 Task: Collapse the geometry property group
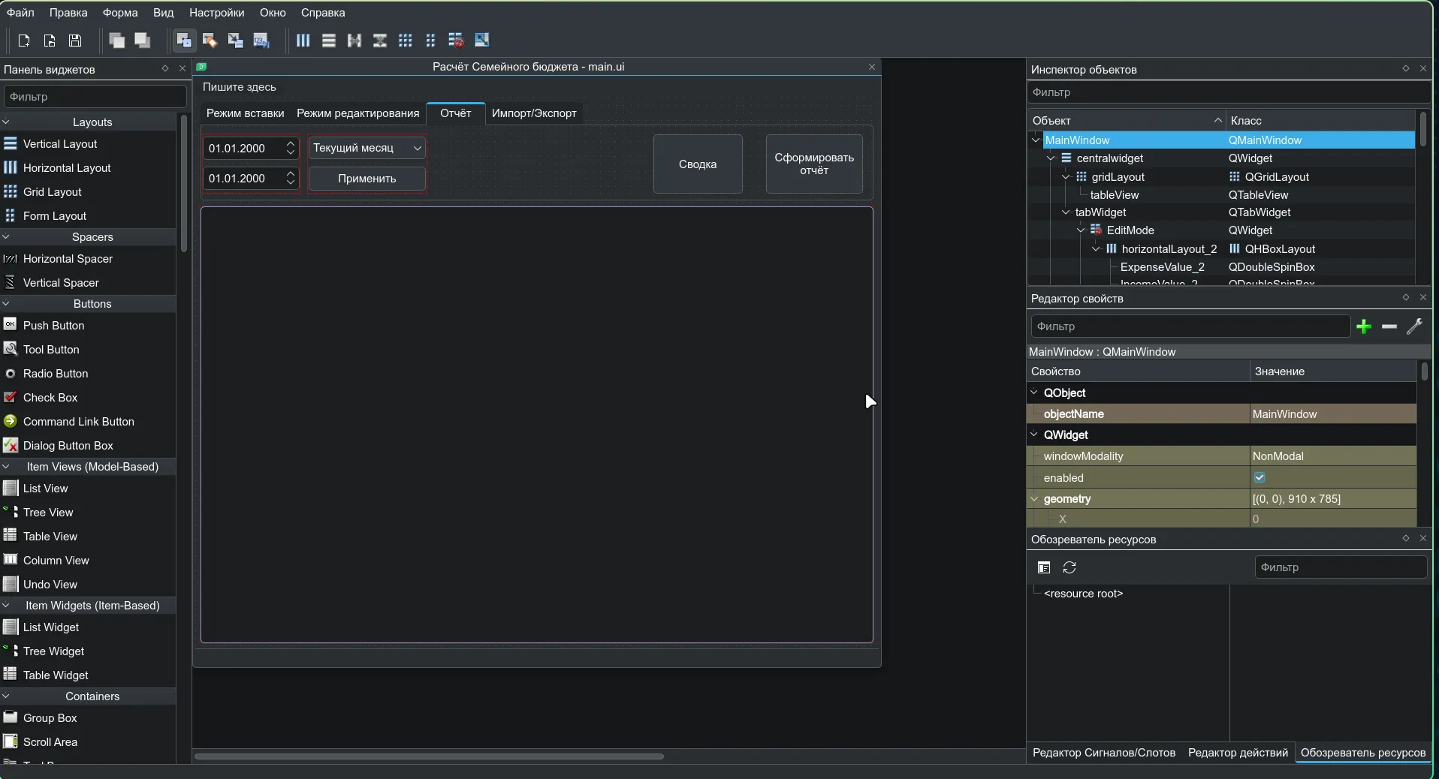click(1034, 499)
